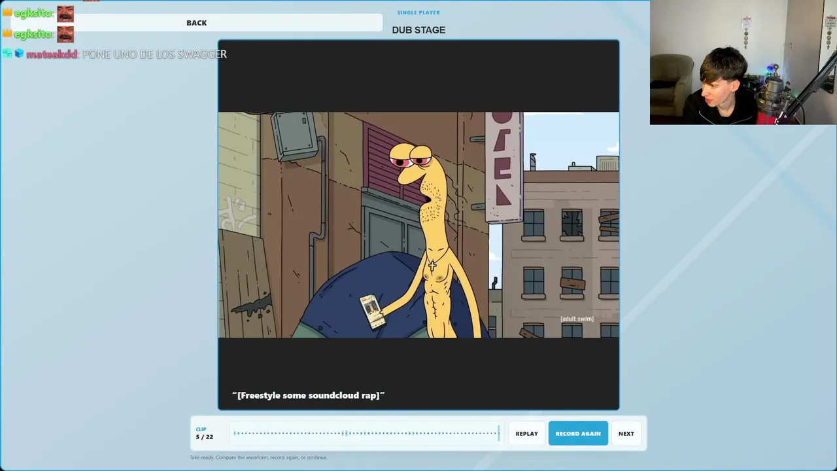837x471 pixels.
Task: Click the blue cube badge beside mateakdd
Action: (x=19, y=54)
